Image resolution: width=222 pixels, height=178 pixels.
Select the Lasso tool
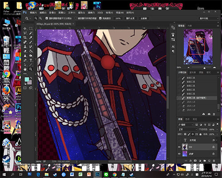(25, 33)
